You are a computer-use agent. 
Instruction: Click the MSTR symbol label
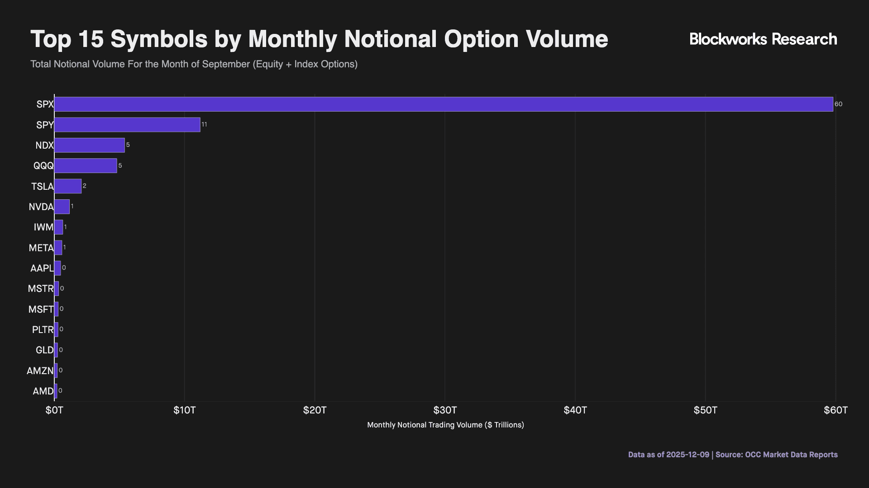(x=40, y=289)
